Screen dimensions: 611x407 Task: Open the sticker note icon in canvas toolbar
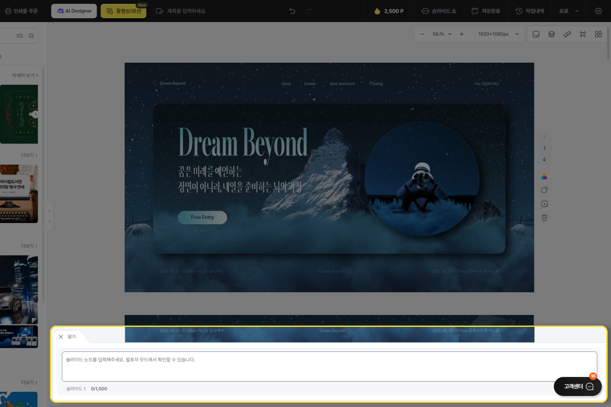tap(536, 34)
